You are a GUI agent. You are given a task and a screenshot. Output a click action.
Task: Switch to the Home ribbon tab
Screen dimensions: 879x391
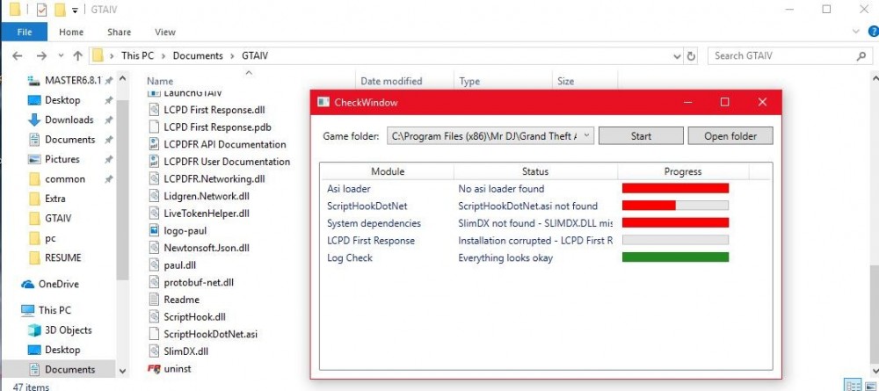pos(71,32)
